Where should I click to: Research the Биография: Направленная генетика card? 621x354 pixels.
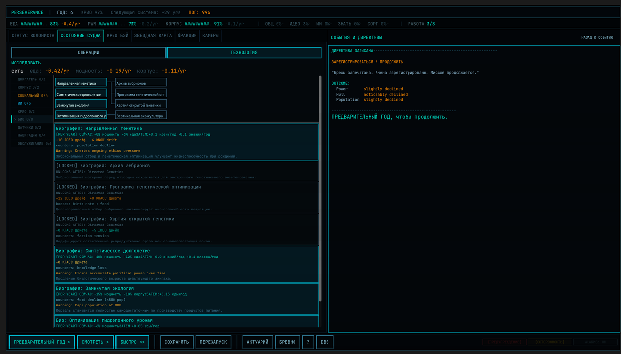pos(187,142)
